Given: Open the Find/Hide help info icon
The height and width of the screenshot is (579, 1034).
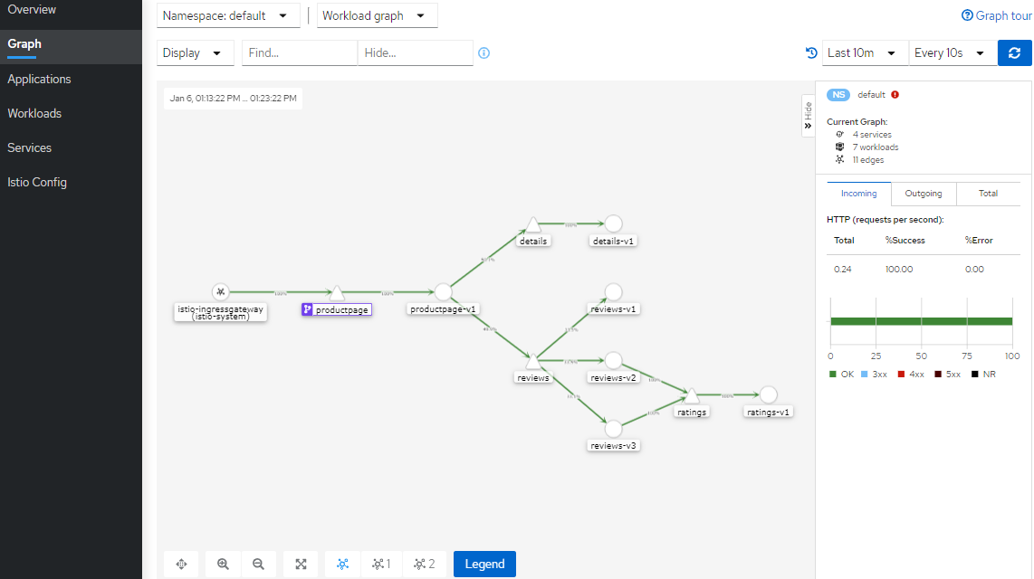Looking at the screenshot, I should pyautogui.click(x=484, y=53).
